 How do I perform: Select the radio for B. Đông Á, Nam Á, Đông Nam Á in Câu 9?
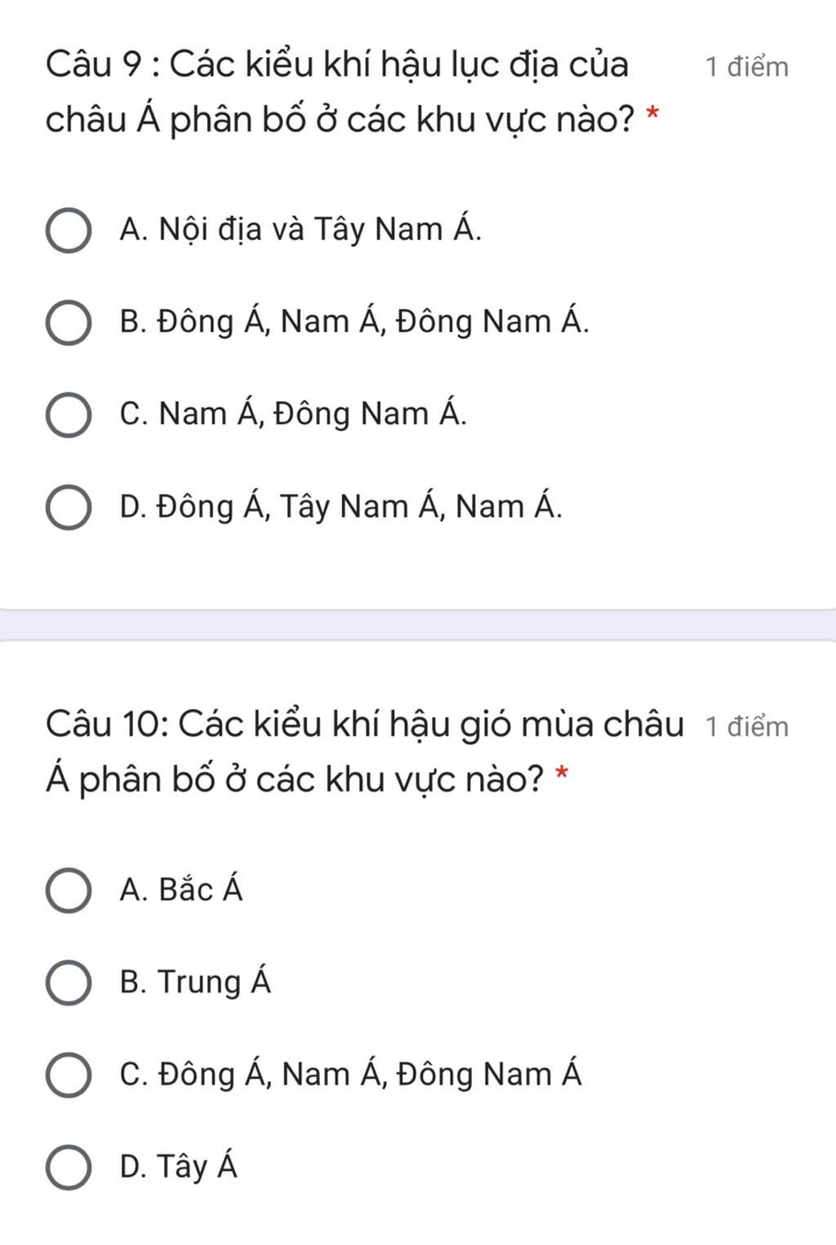pos(68,324)
